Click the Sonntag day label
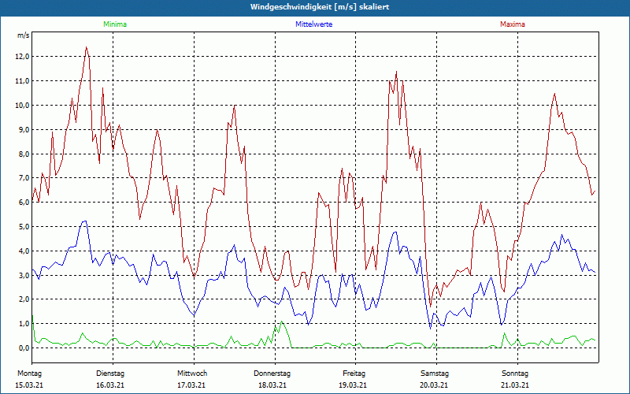This screenshot has width=630, height=394. click(x=515, y=374)
